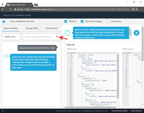The image size is (144, 113).
Task: Switch to the Alexa Simulator tab
Action: (11, 28)
